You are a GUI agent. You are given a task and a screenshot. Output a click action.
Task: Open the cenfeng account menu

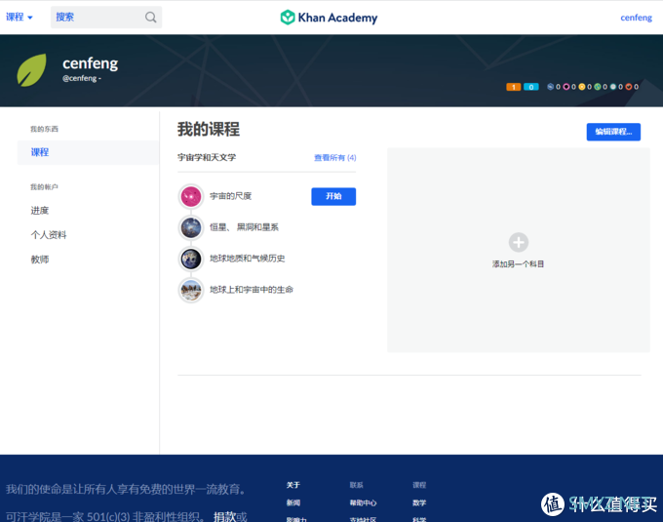tap(636, 18)
